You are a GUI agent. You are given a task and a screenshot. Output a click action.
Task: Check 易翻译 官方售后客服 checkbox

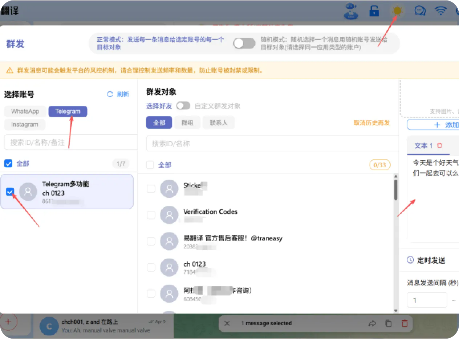(151, 241)
